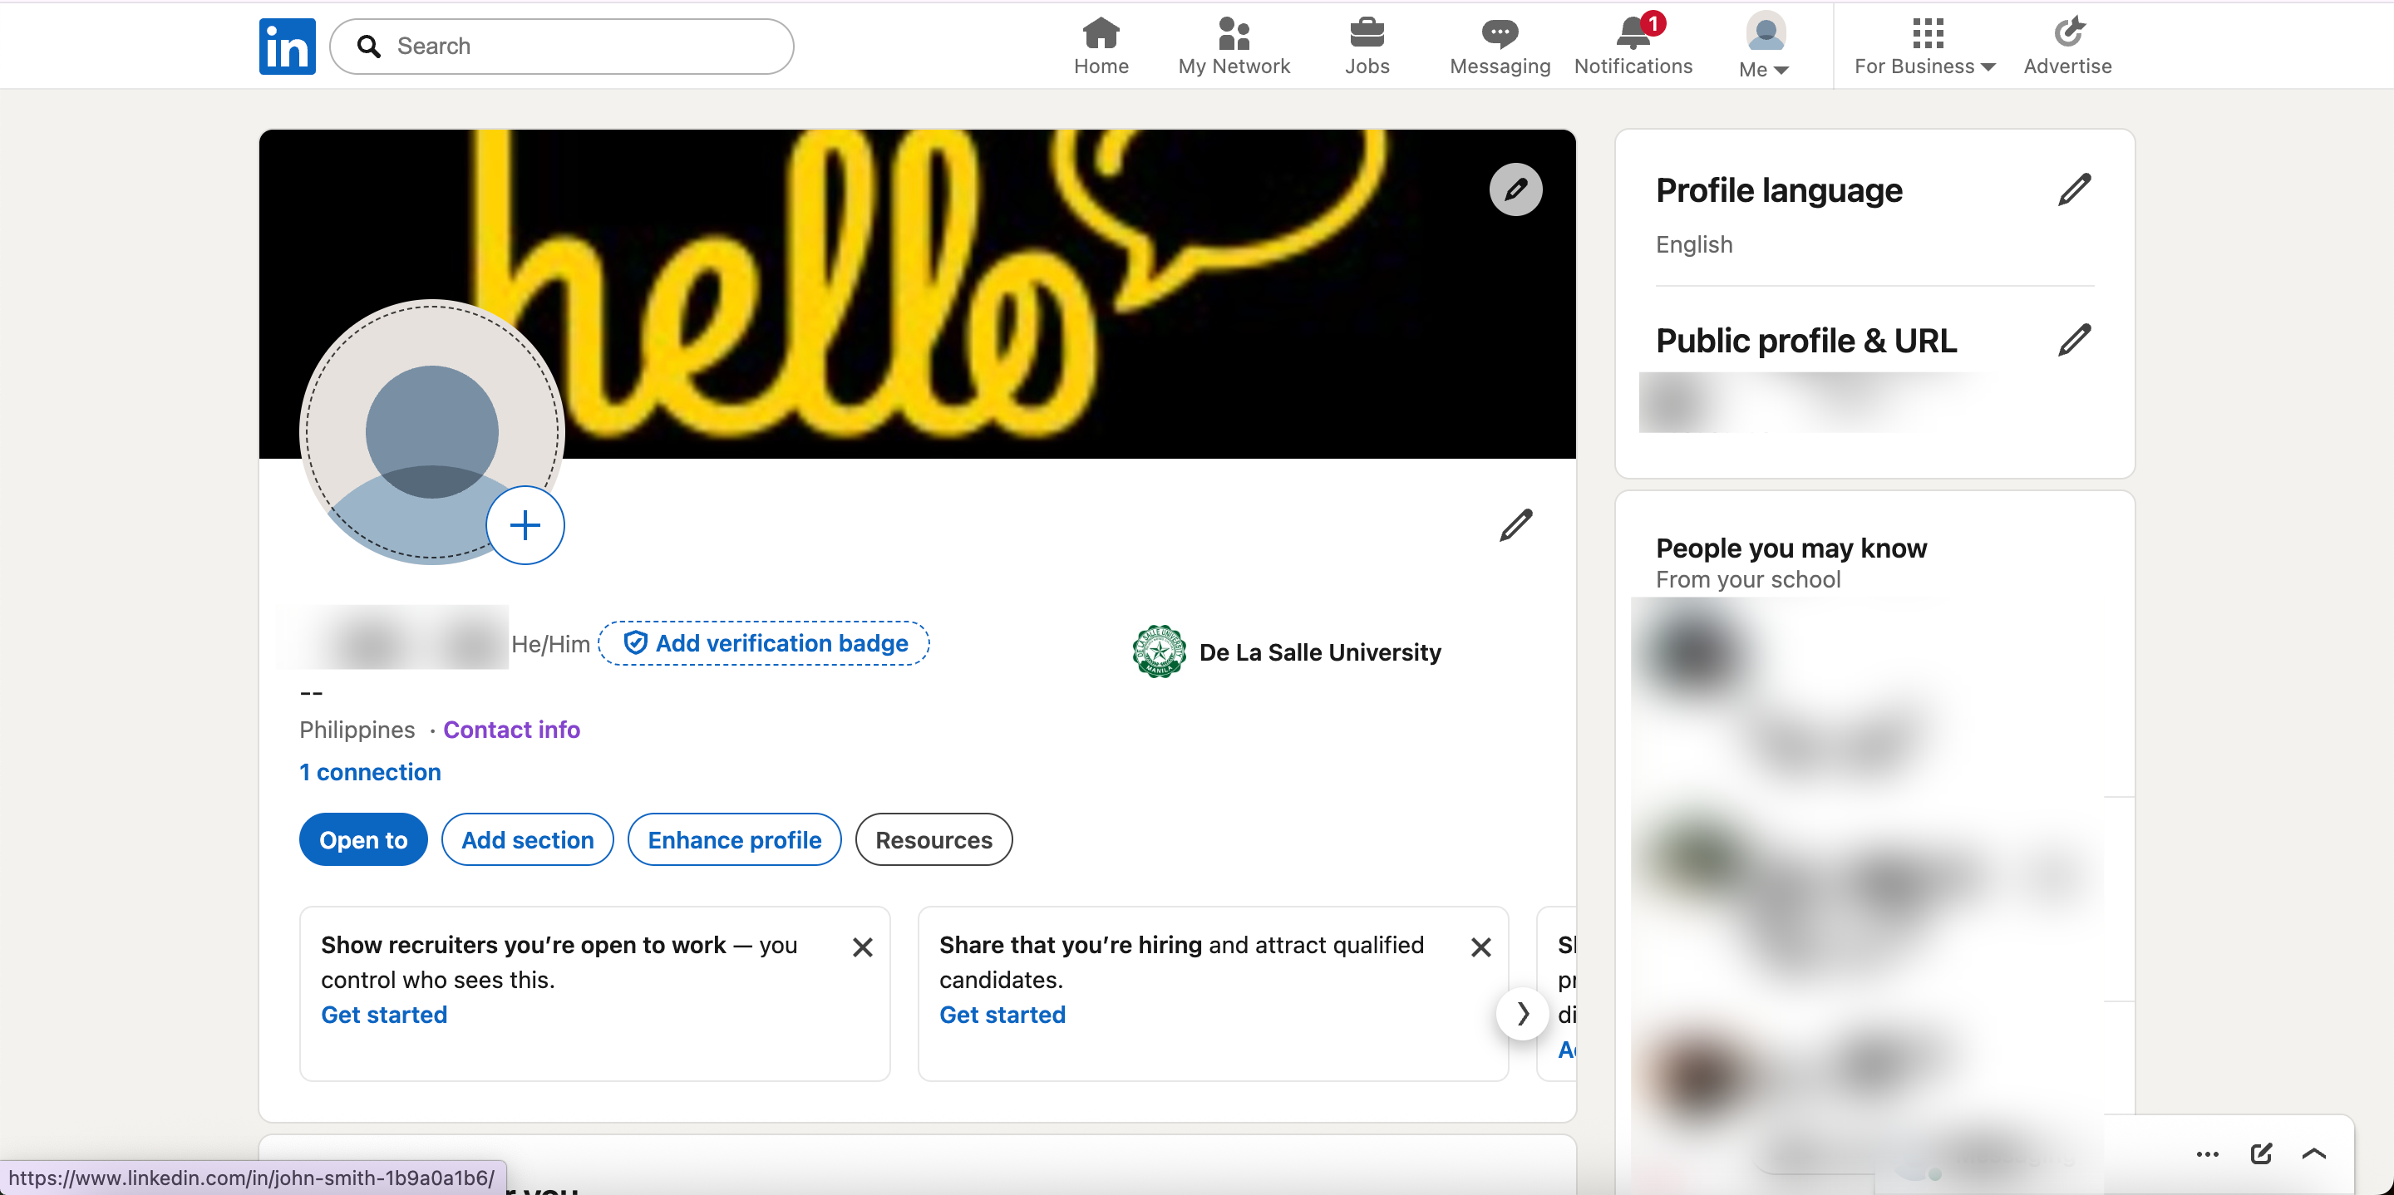Dismiss the open to work card
This screenshot has width=2394, height=1195.
(863, 947)
